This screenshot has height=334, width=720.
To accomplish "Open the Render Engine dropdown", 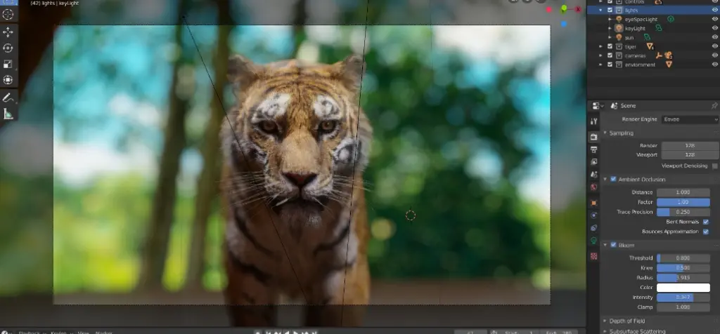I will (685, 120).
